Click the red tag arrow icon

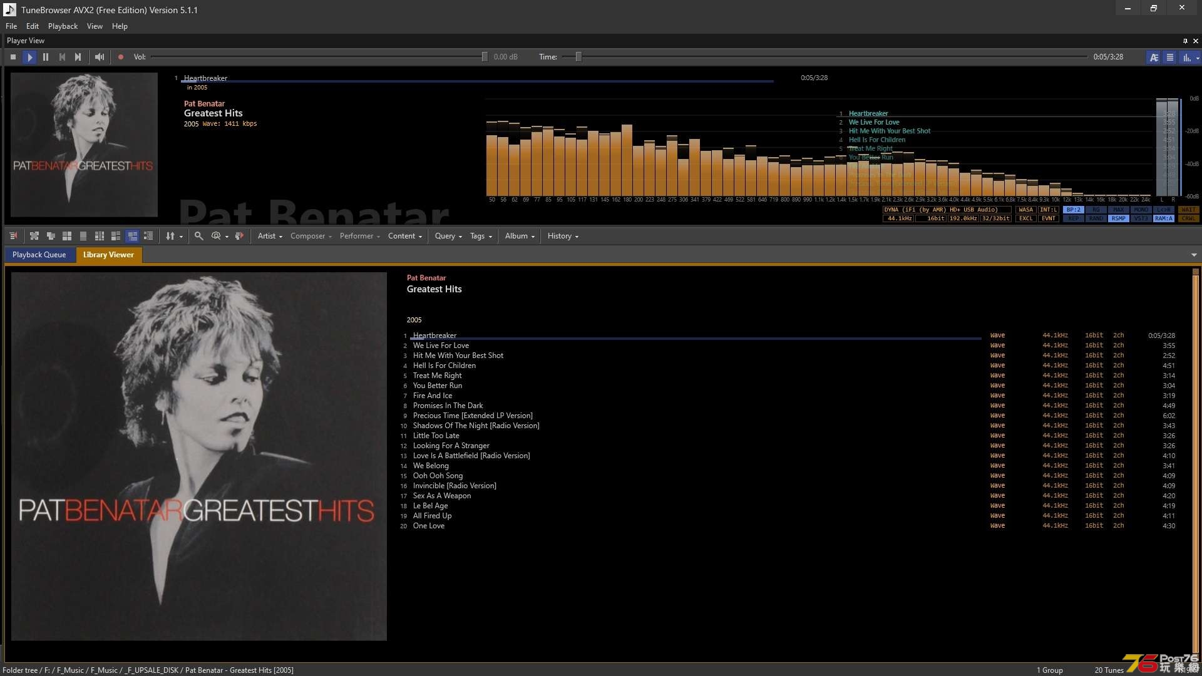pyautogui.click(x=239, y=236)
